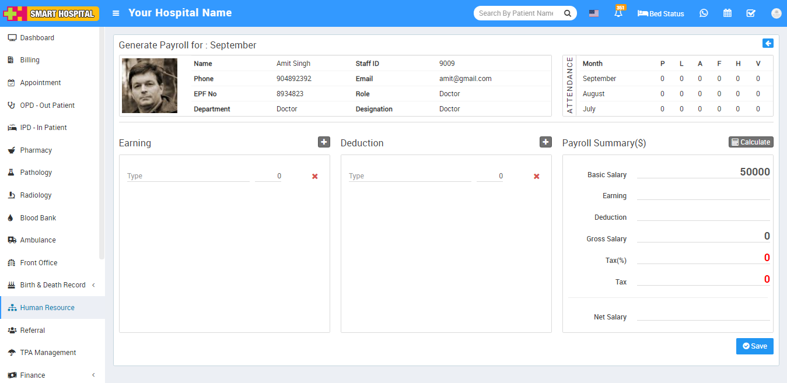Click the hamburger menu toggle icon
Image resolution: width=787 pixels, height=383 pixels.
pos(116,13)
